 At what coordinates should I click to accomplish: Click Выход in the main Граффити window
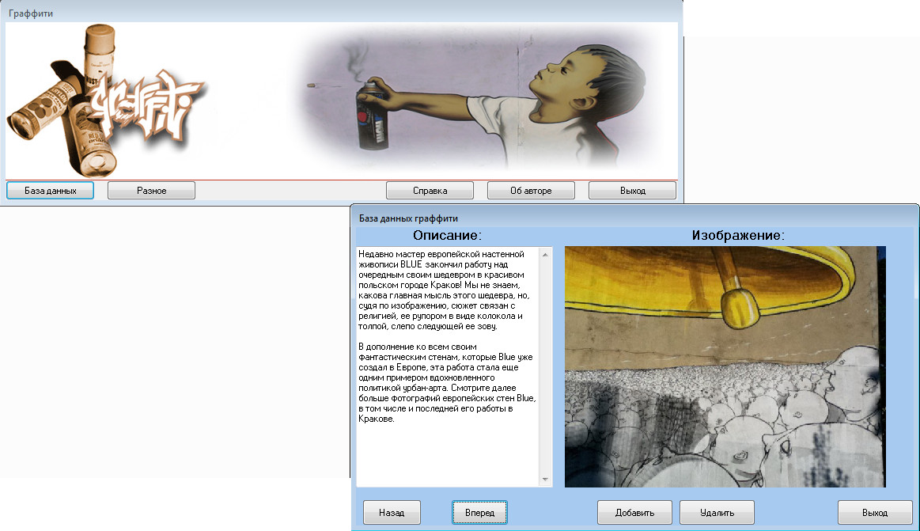633,191
